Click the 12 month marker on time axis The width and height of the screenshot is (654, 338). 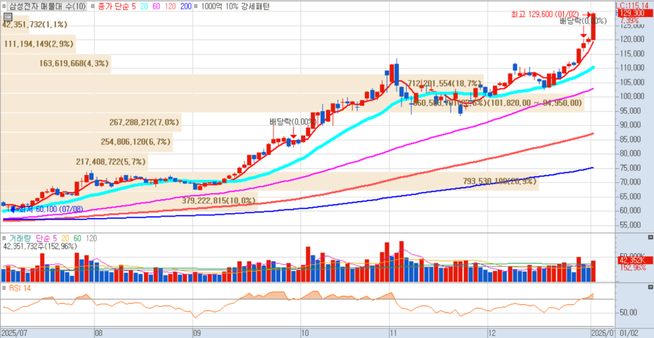(x=493, y=334)
